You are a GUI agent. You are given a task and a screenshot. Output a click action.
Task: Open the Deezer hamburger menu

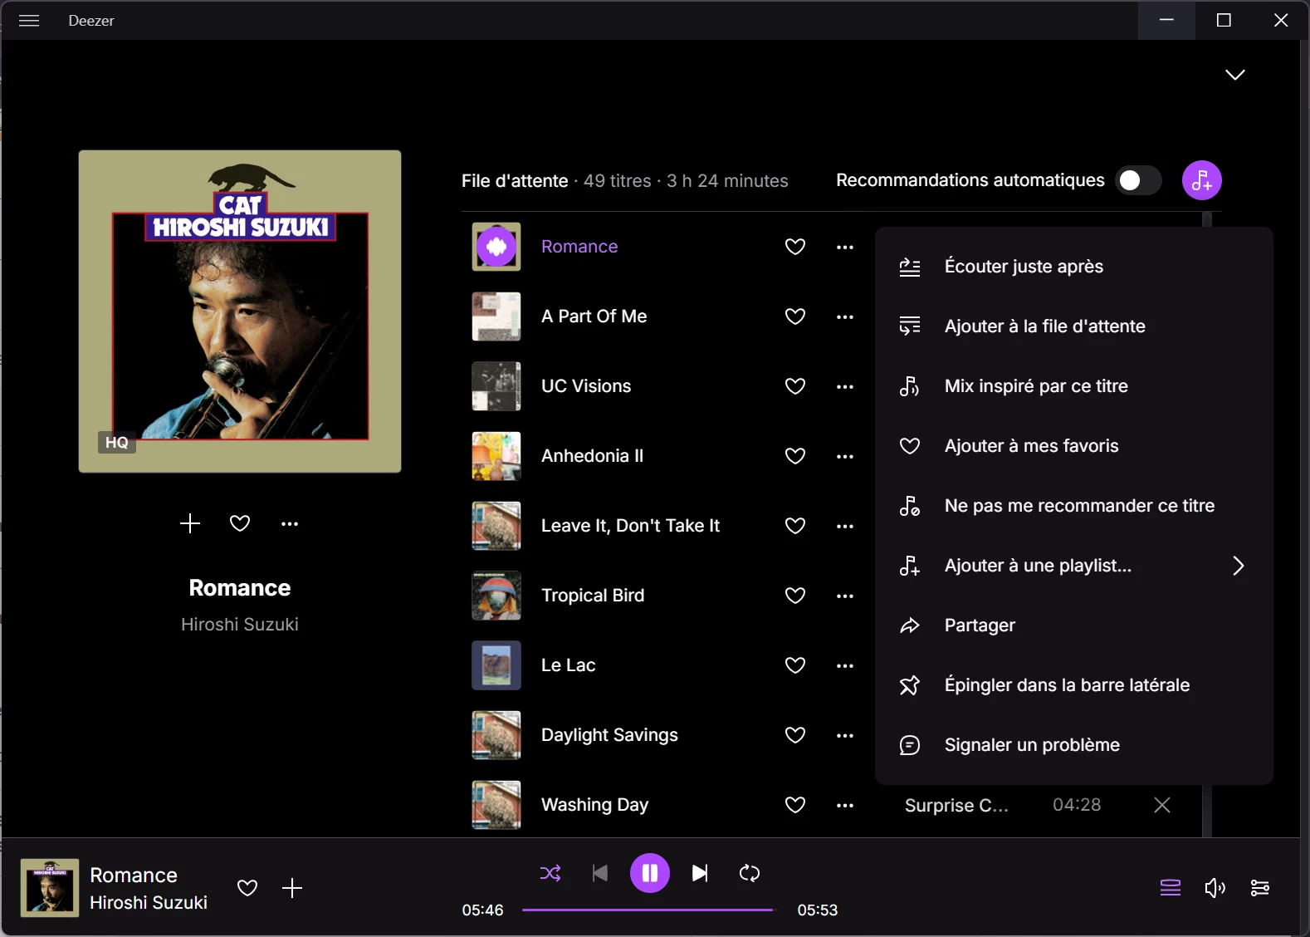coord(29,21)
